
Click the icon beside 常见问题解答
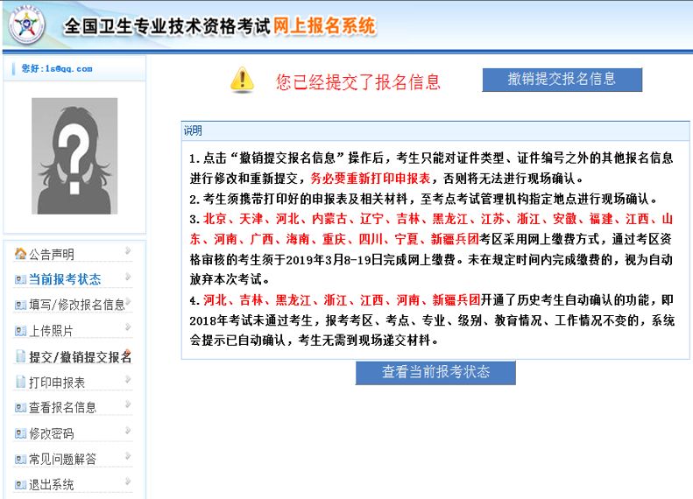point(20,460)
